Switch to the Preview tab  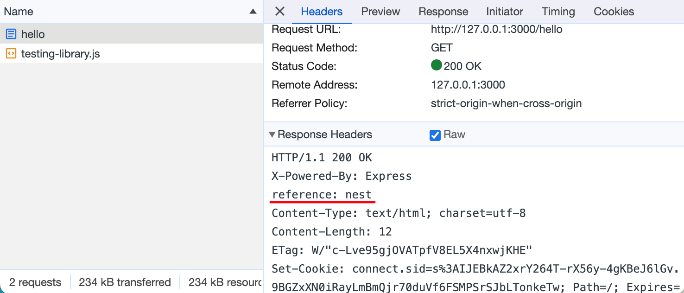pos(380,12)
